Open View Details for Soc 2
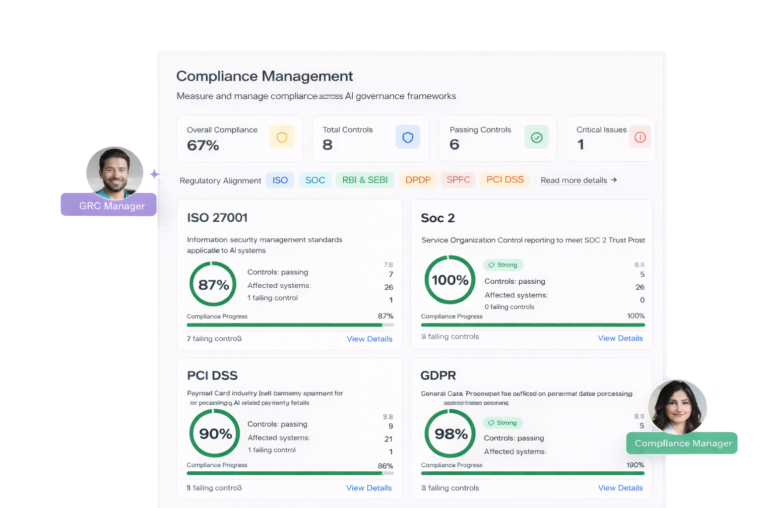This screenshot has height=508, width=762. [x=620, y=338]
